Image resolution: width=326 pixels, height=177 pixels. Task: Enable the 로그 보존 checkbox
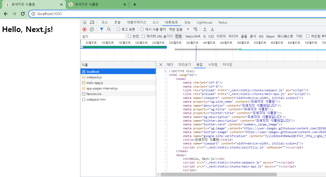click(x=118, y=29)
